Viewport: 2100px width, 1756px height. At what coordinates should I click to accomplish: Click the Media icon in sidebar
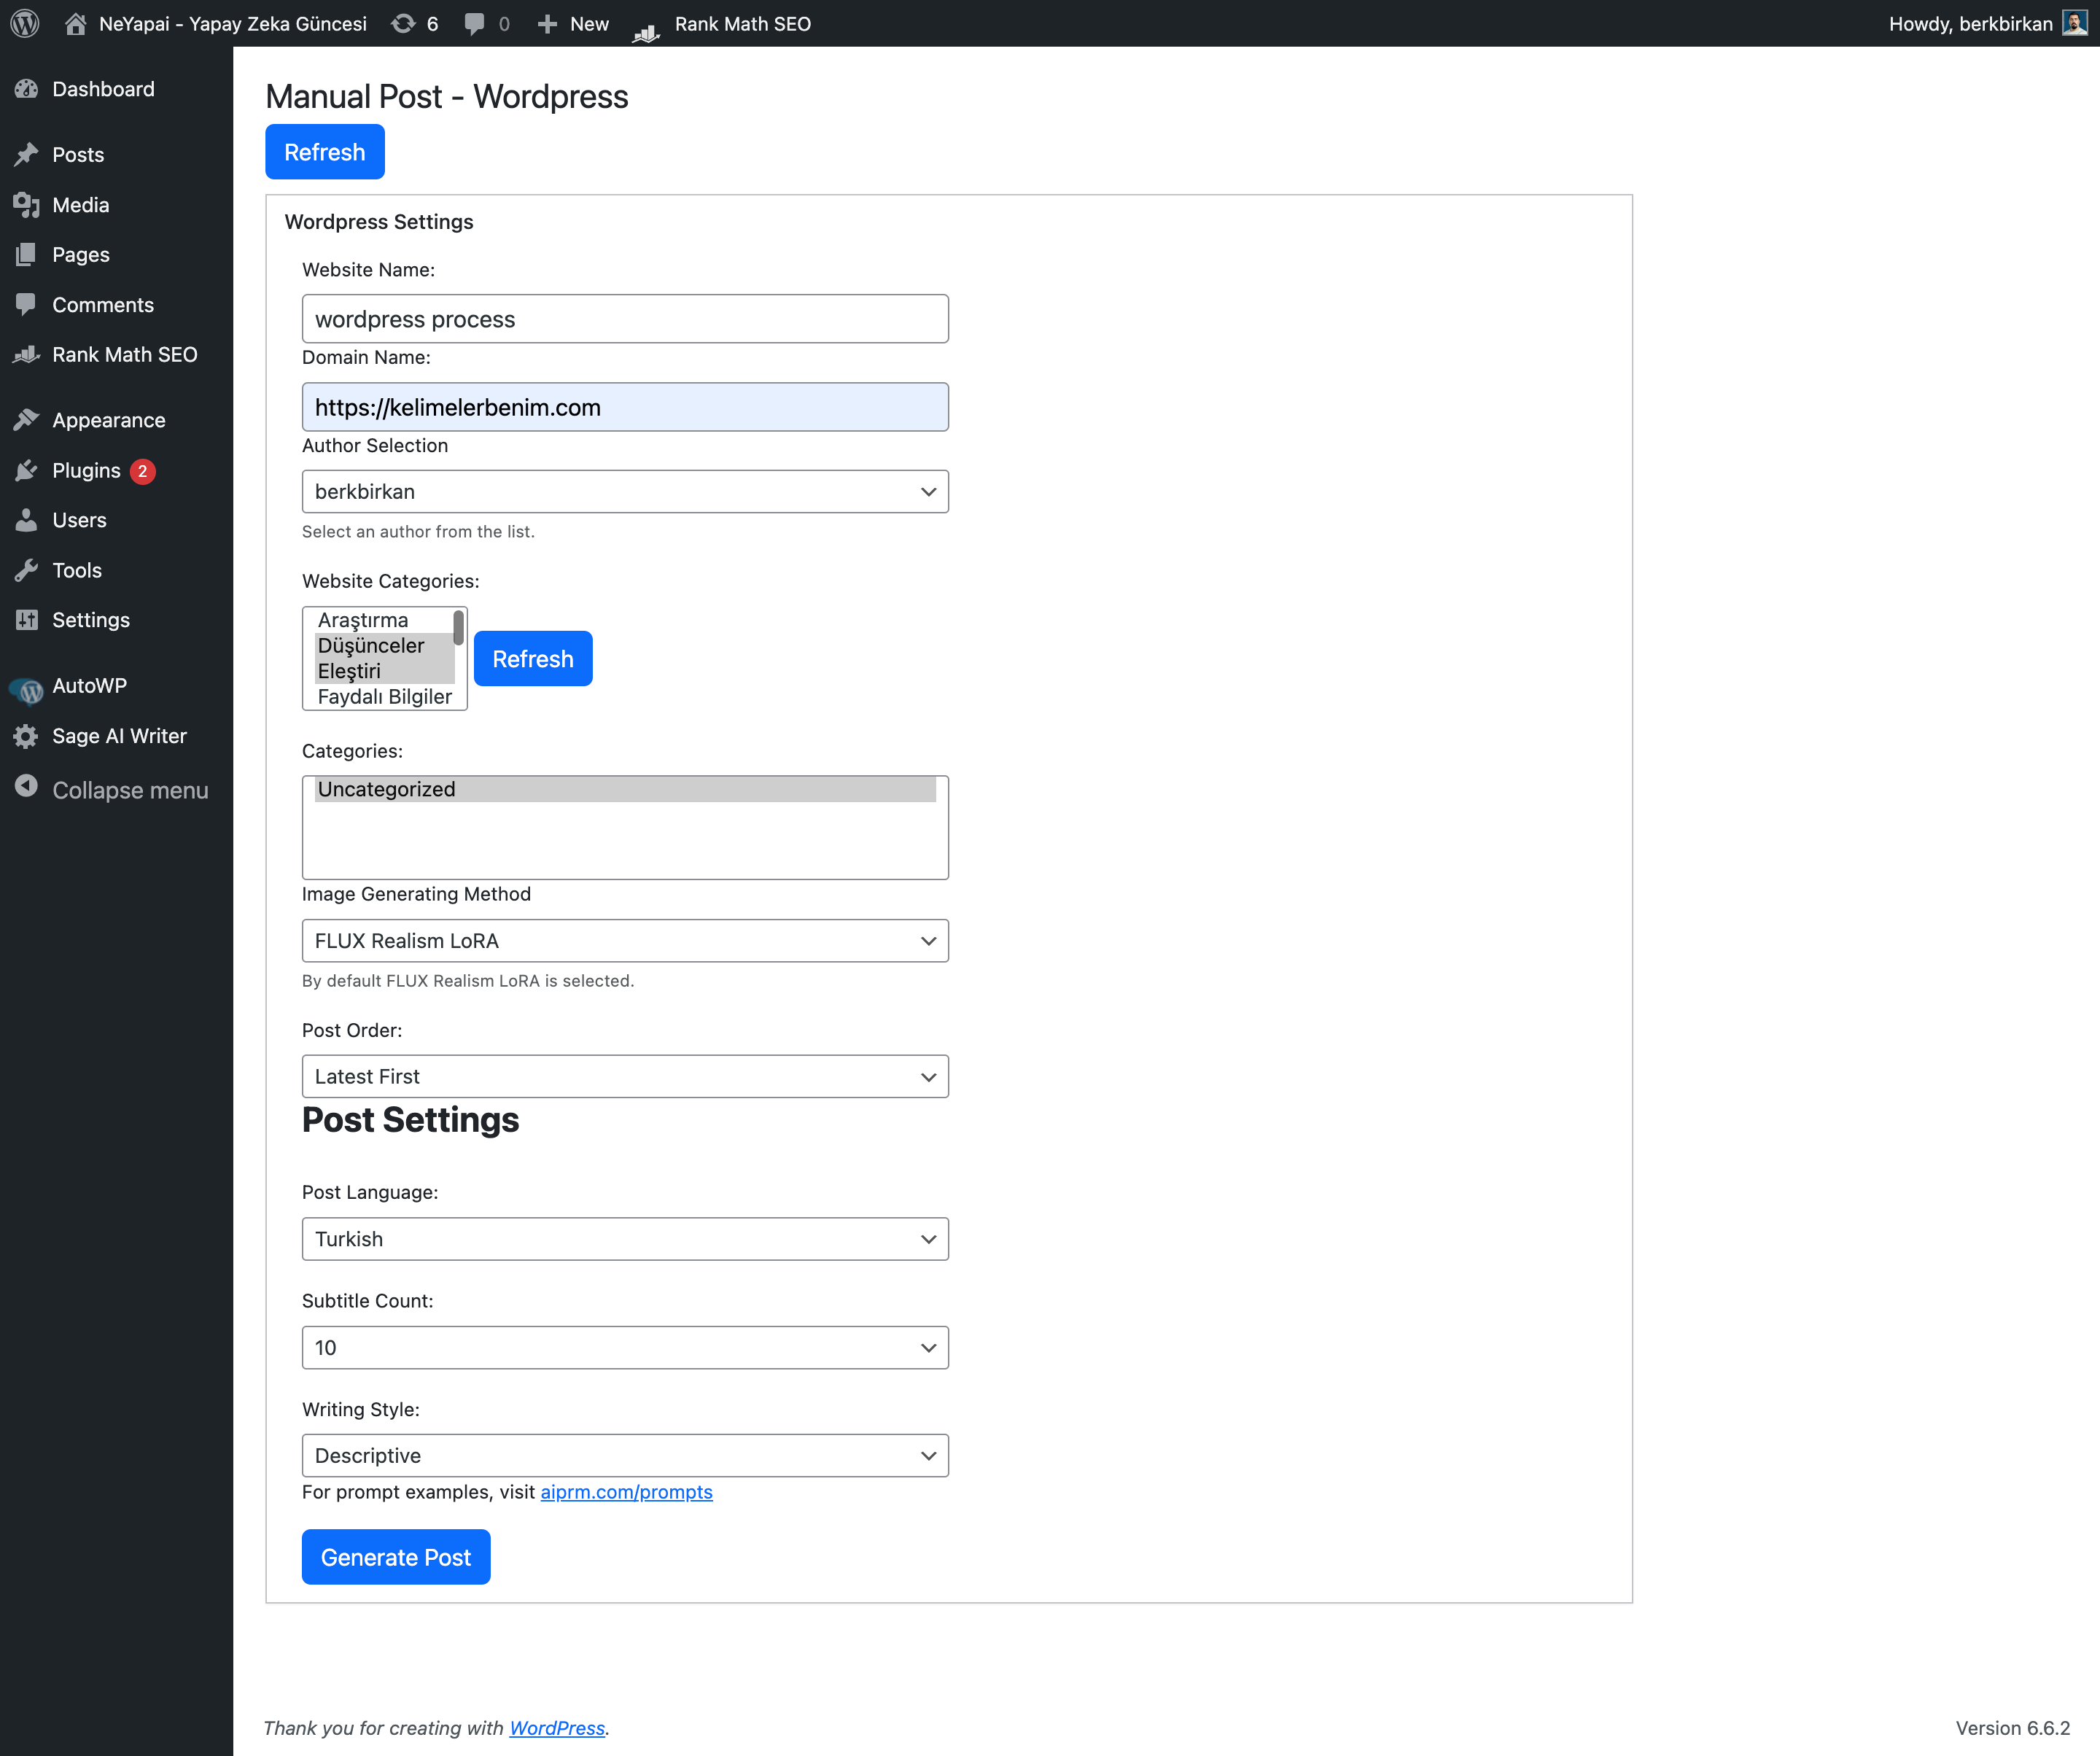pos(27,205)
